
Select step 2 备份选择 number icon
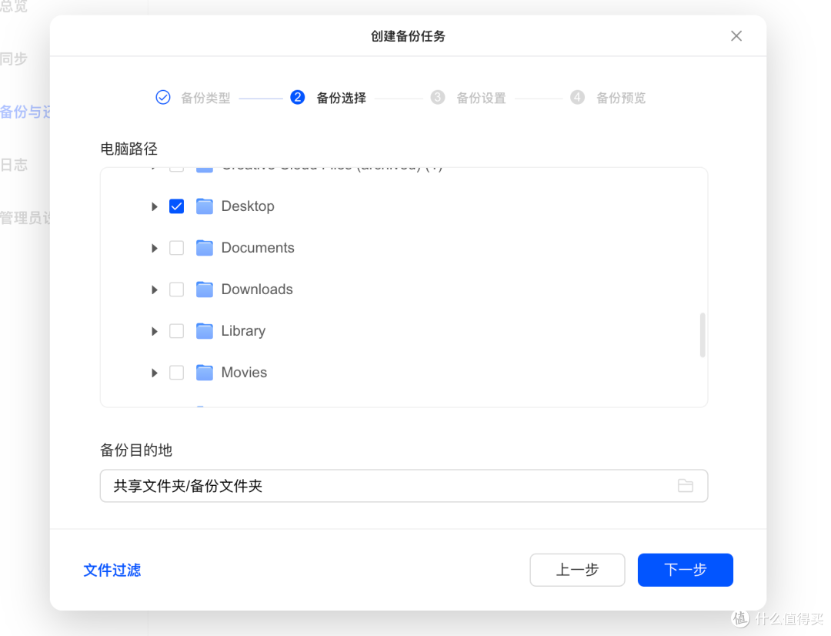coord(297,98)
